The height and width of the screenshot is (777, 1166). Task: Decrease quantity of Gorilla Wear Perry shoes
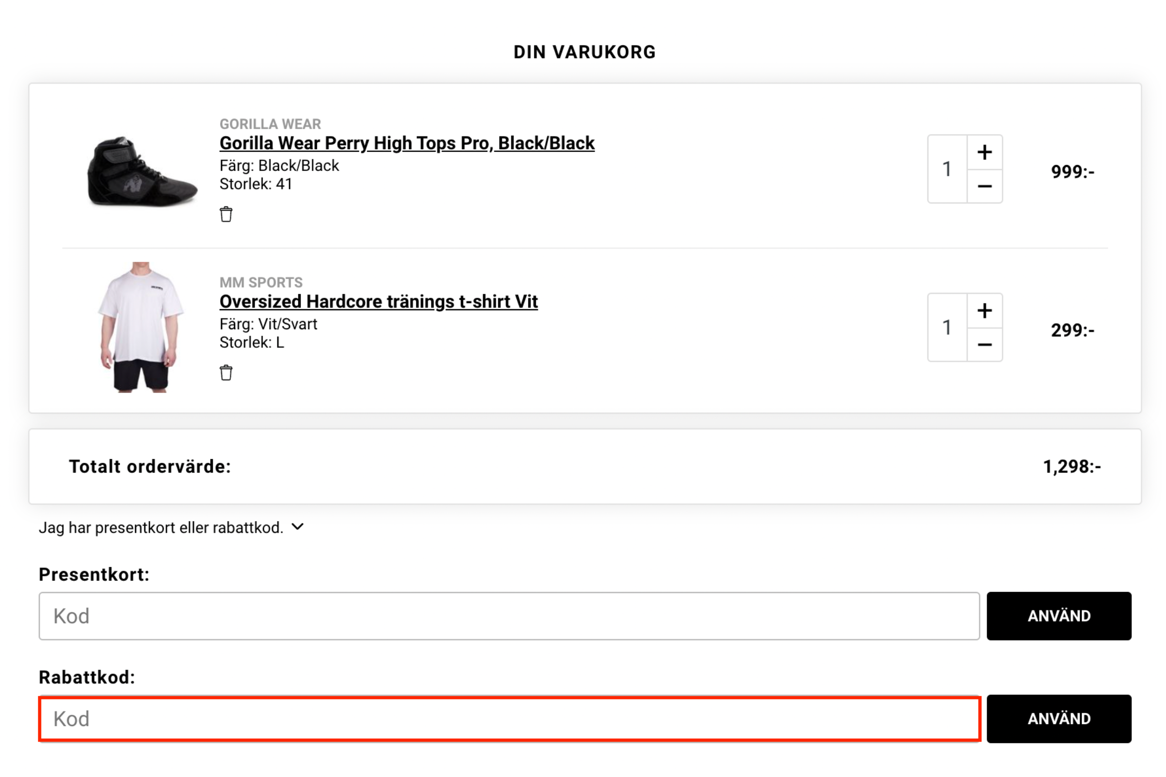tap(985, 186)
